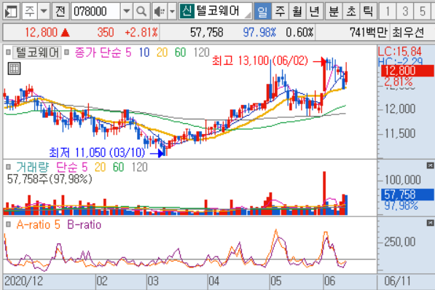435x290 pixels.
Task: Click the 텔코웨어 label in price chart
Action: [37, 52]
